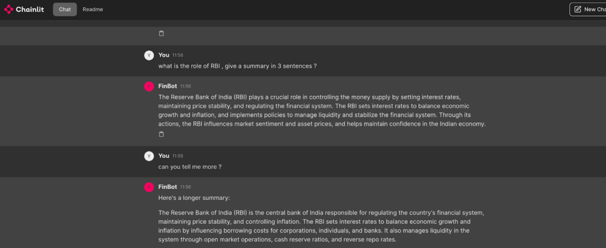606x248 pixels.
Task: Click FinBot's avatar on the longer summary reply
Action: 149,187
